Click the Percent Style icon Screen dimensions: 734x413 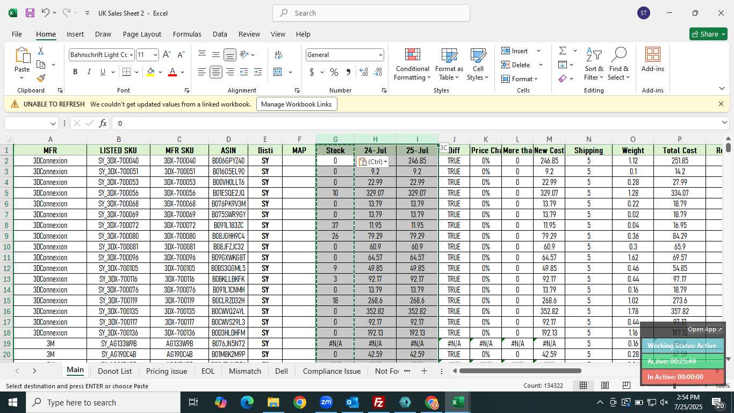click(x=334, y=72)
